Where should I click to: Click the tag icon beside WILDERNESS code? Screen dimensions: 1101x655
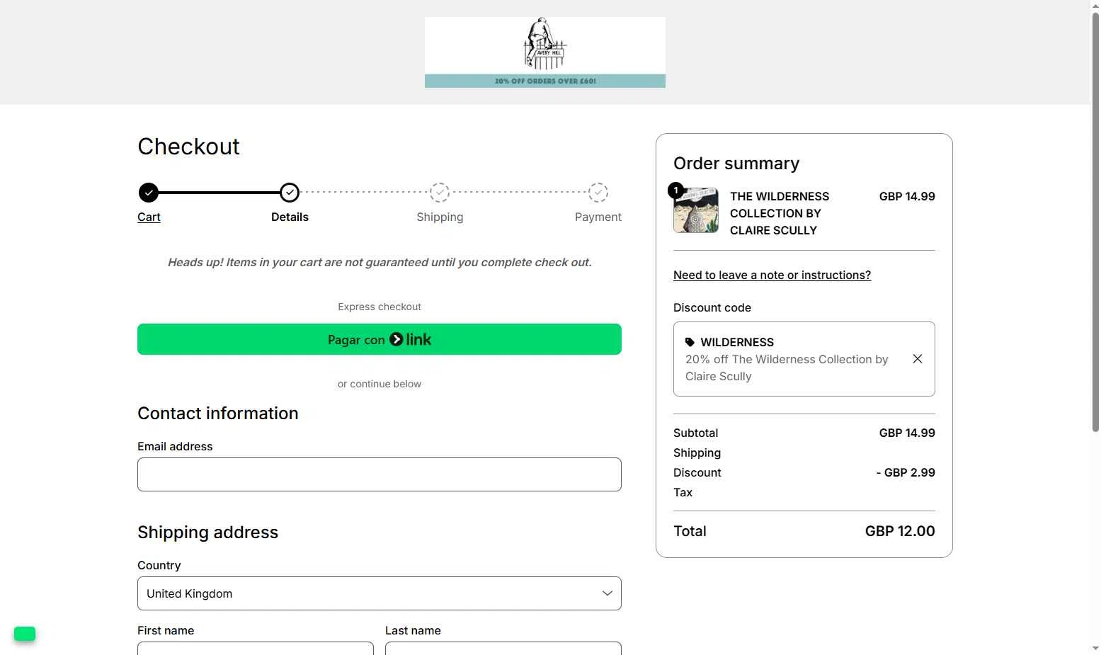(x=690, y=342)
